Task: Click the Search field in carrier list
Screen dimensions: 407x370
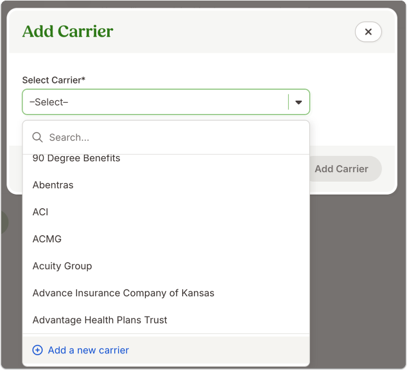Action: 166,137
